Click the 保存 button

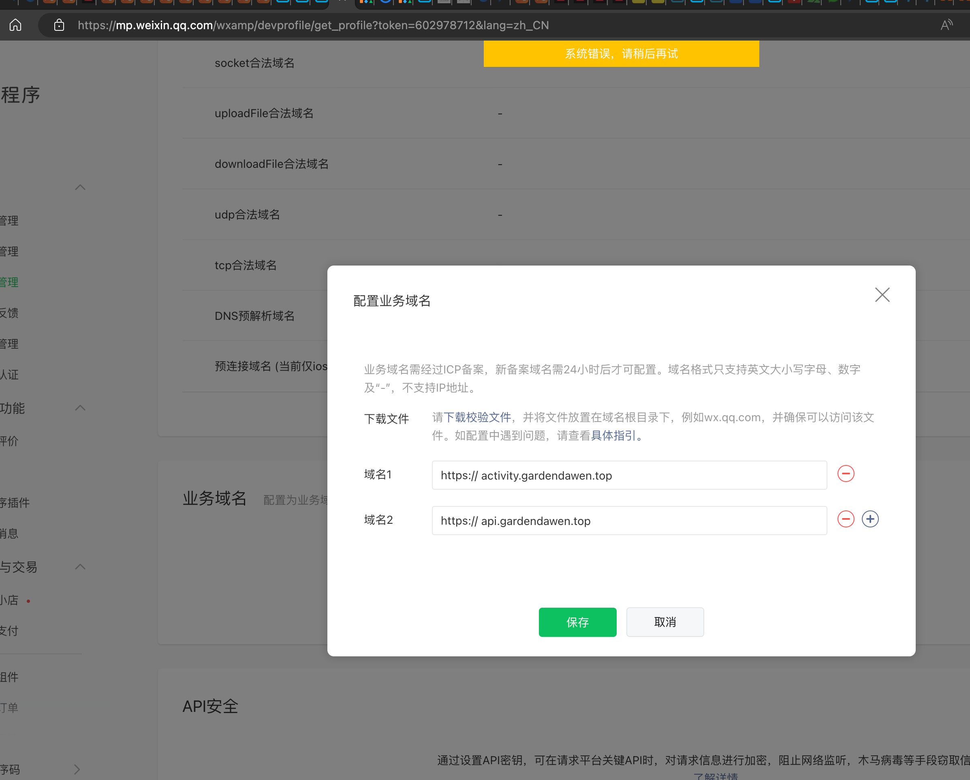click(x=577, y=622)
